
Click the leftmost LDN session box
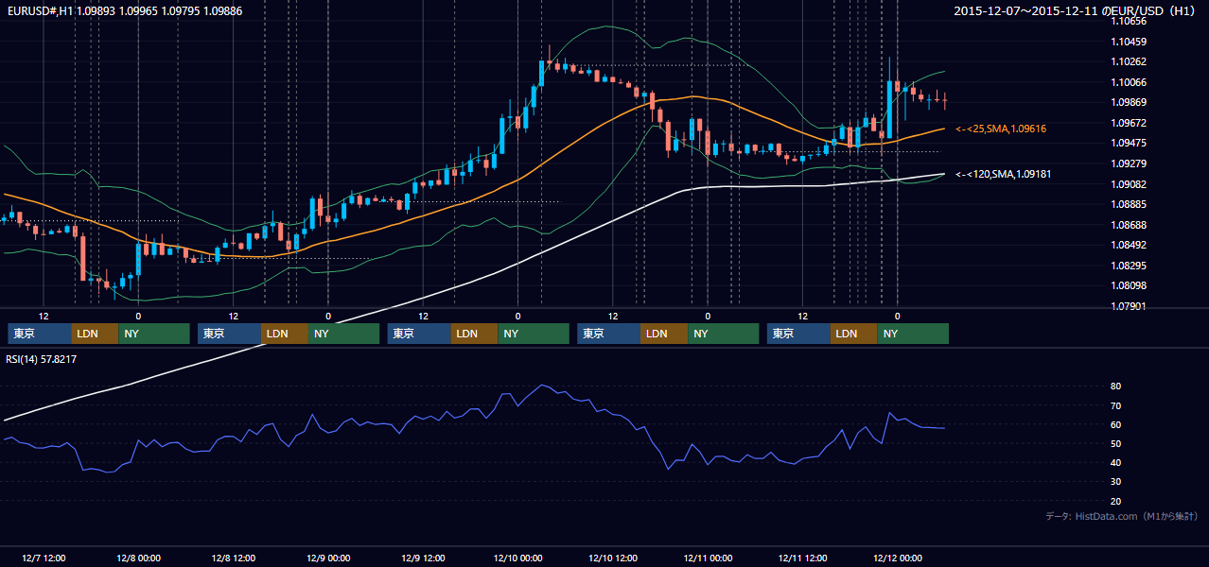96,334
